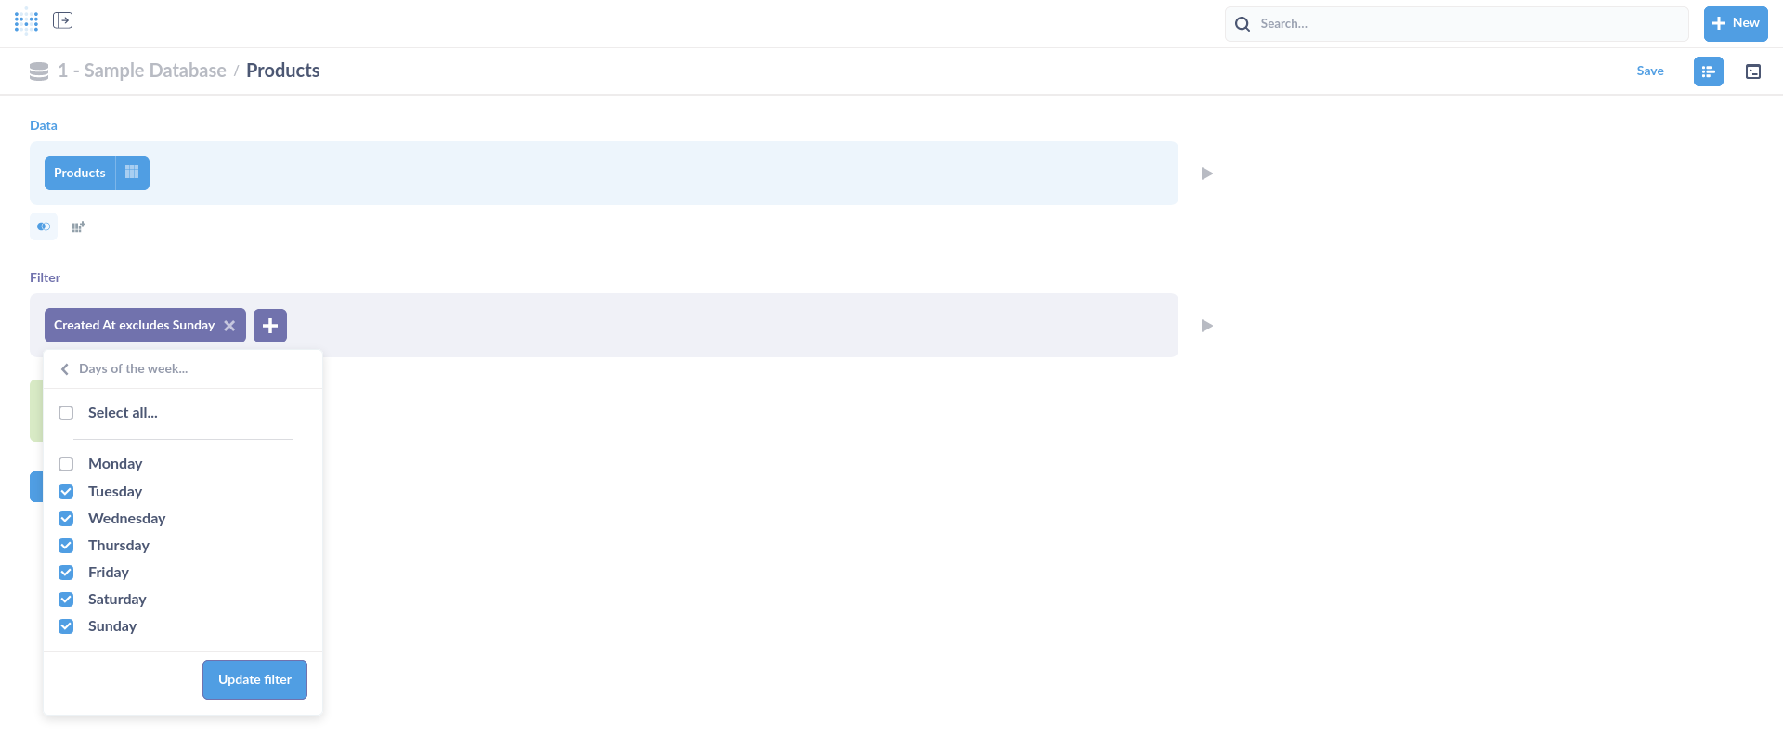Enable the Select all option
The height and width of the screenshot is (735, 1783).
coord(66,412)
